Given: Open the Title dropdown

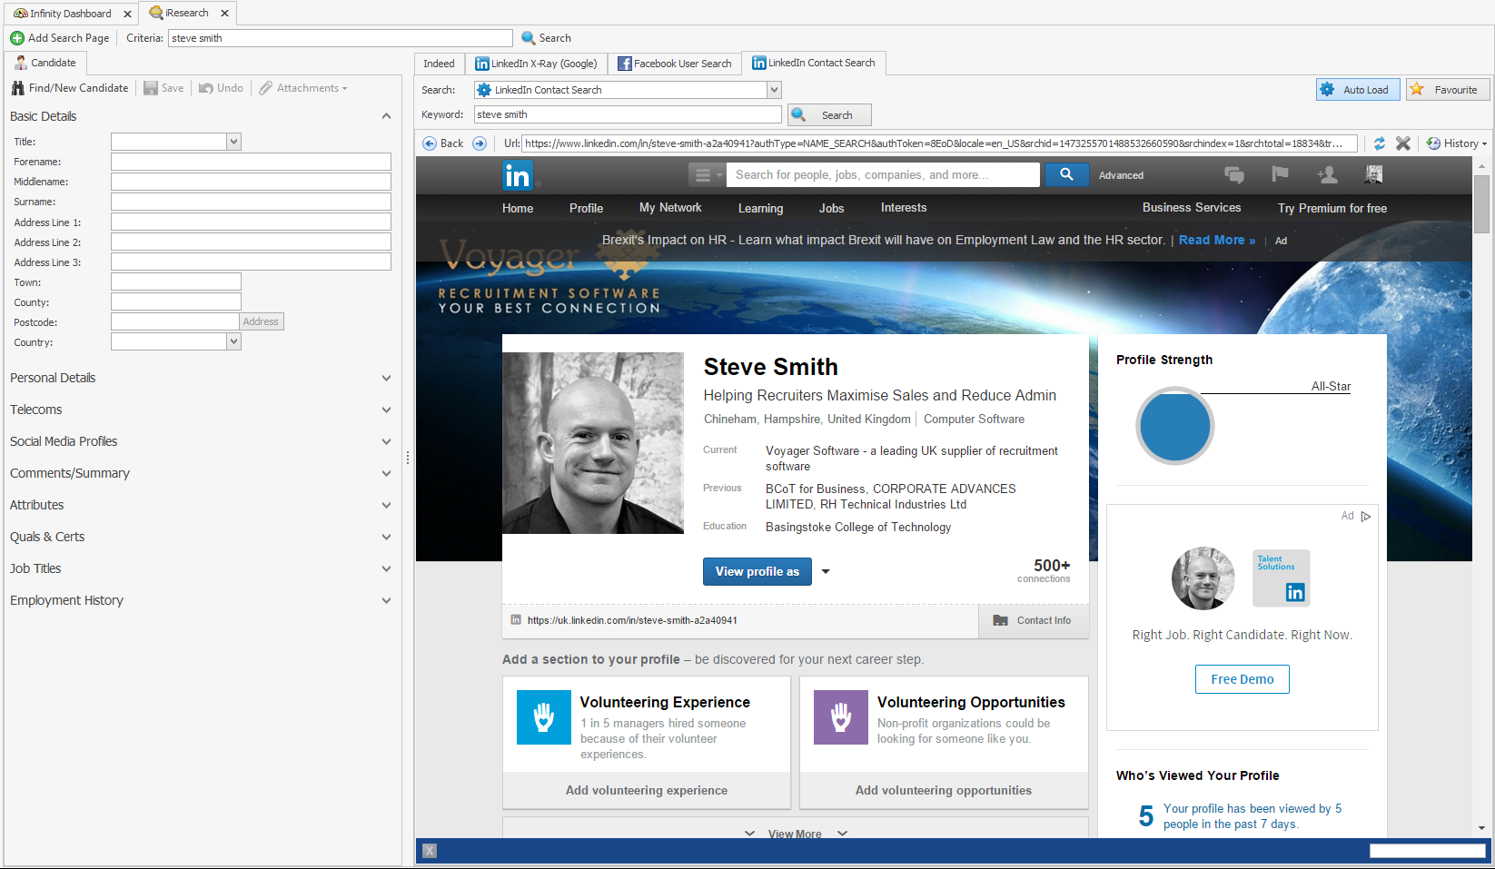Looking at the screenshot, I should tap(233, 142).
